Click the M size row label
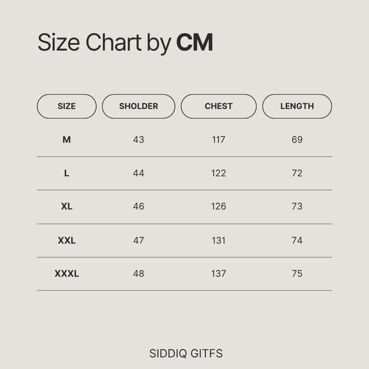Image resolution: width=369 pixels, height=369 pixels. click(x=67, y=139)
